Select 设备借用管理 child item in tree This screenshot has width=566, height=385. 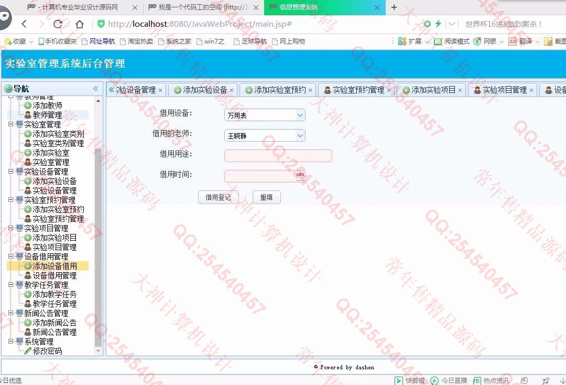[55, 275]
